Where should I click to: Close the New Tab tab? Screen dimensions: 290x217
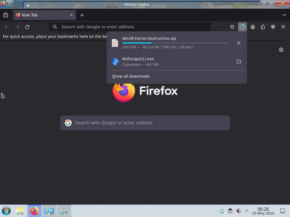pyautogui.click(x=71, y=15)
